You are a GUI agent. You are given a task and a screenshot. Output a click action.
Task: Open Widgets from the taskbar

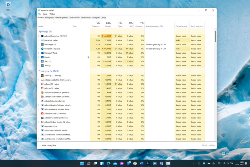[x=102, y=163]
